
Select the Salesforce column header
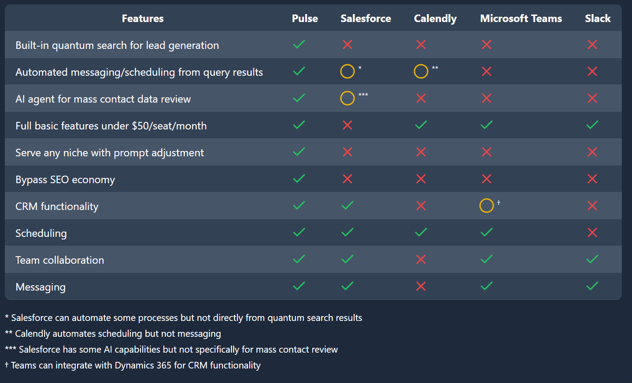point(366,18)
